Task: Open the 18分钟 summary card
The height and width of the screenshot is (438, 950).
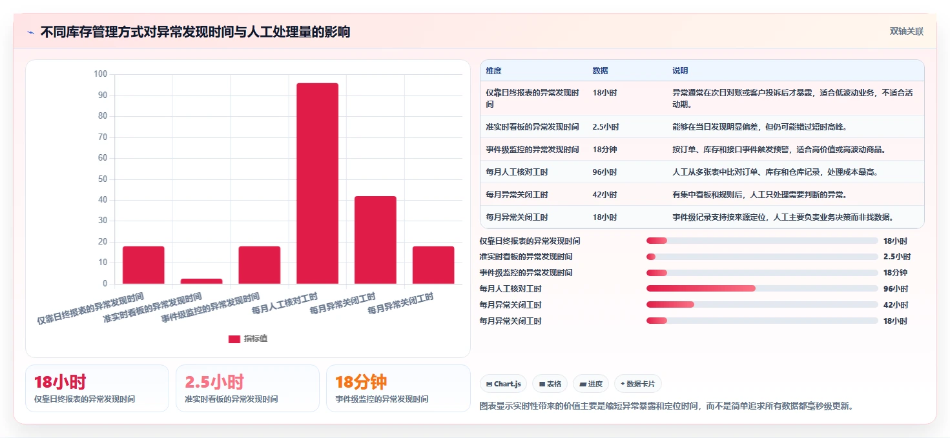Action: (x=398, y=388)
